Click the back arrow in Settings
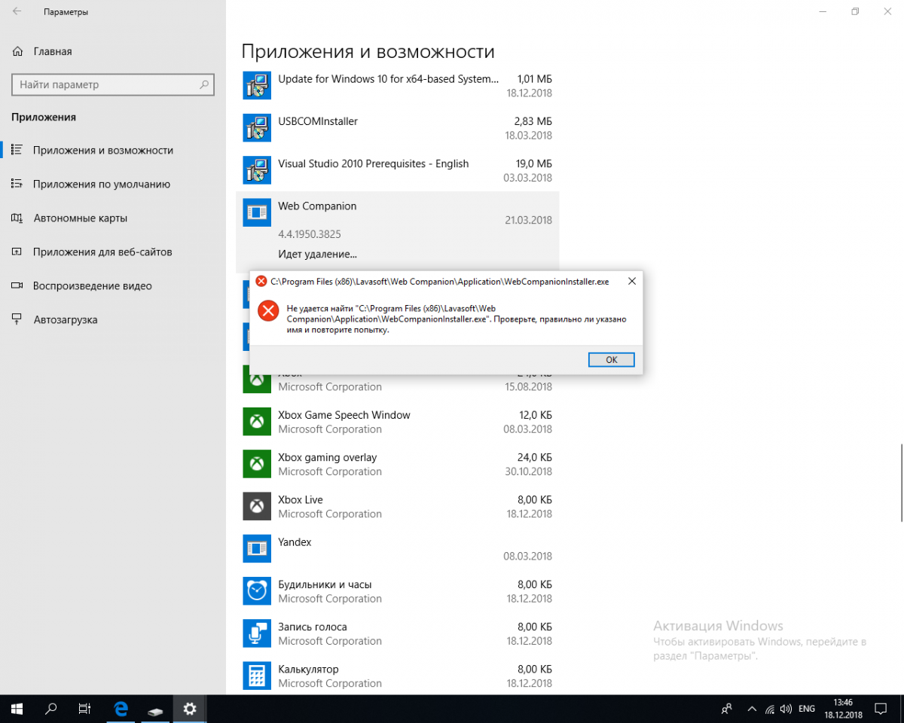904x723 pixels. (x=17, y=12)
